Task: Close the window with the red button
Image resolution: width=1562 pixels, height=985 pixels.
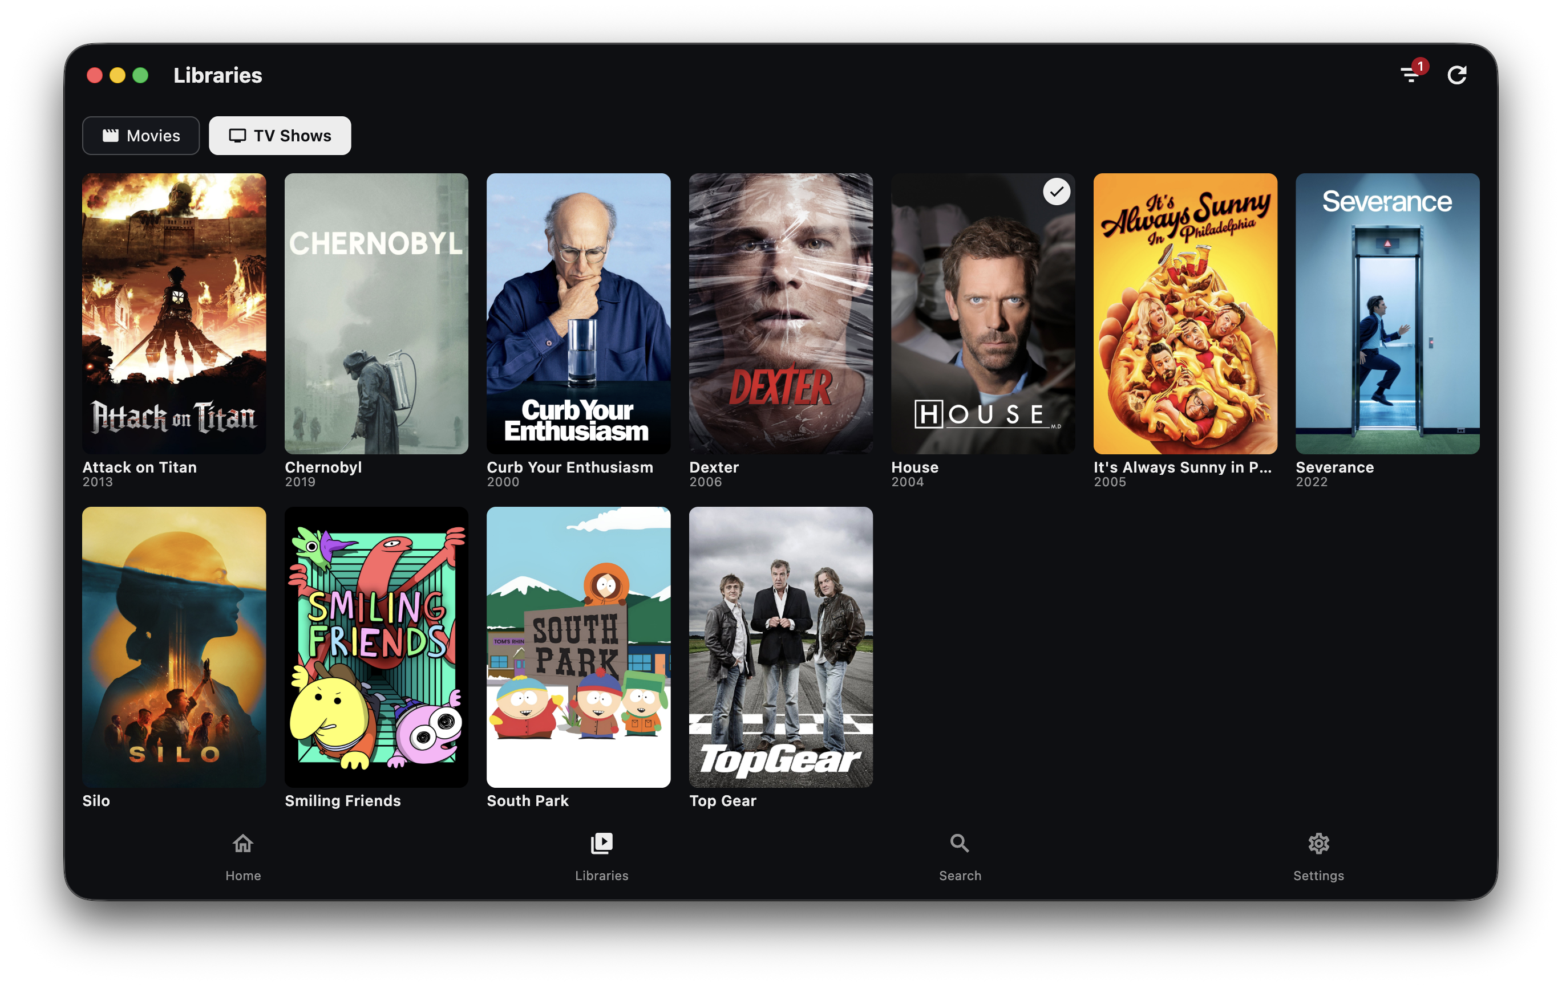Action: (x=95, y=75)
